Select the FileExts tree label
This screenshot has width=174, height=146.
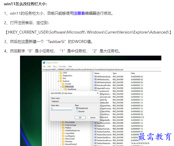click(x=68, y=128)
